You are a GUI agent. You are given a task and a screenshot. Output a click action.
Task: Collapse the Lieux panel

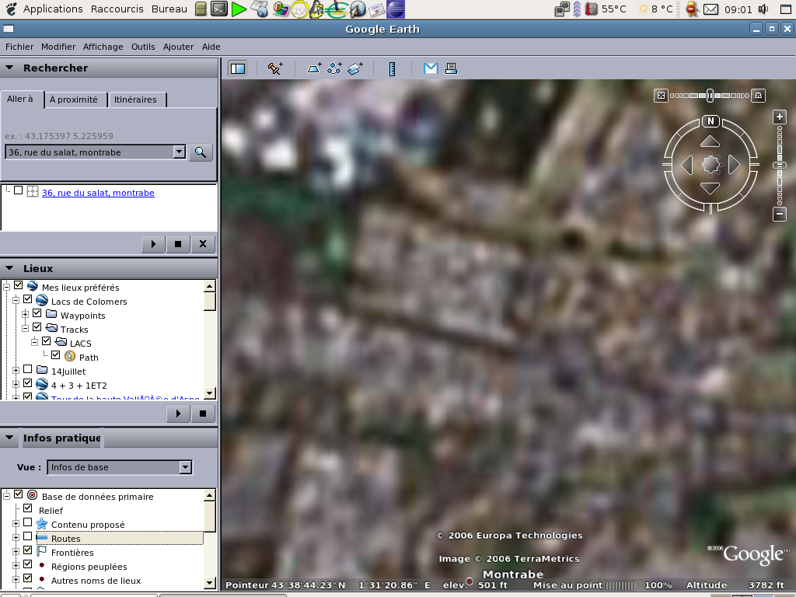[x=9, y=268]
